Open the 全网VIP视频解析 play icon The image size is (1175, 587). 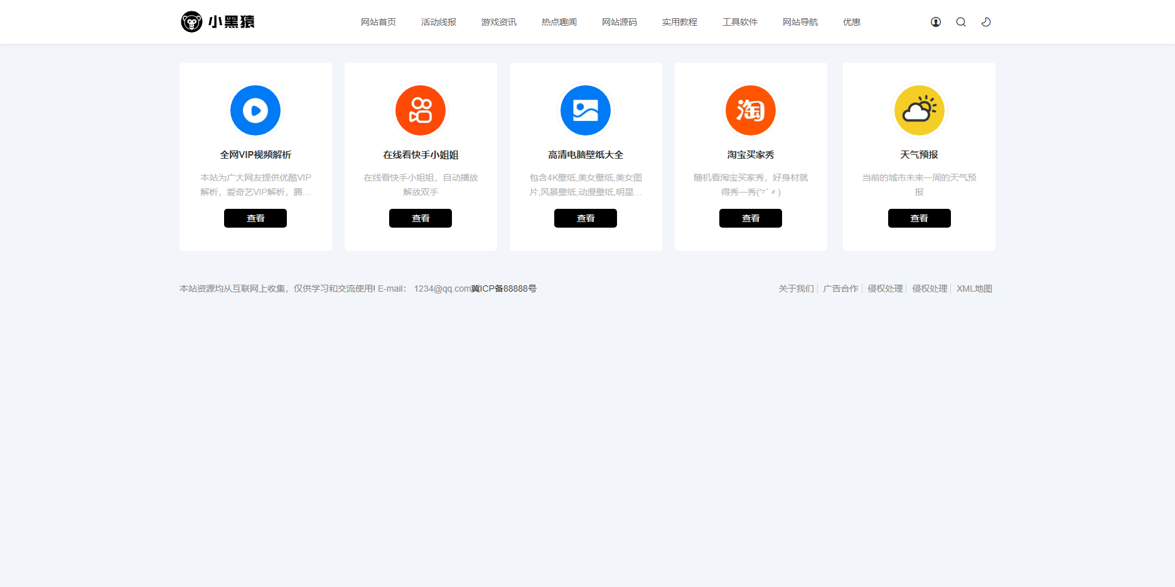(255, 110)
